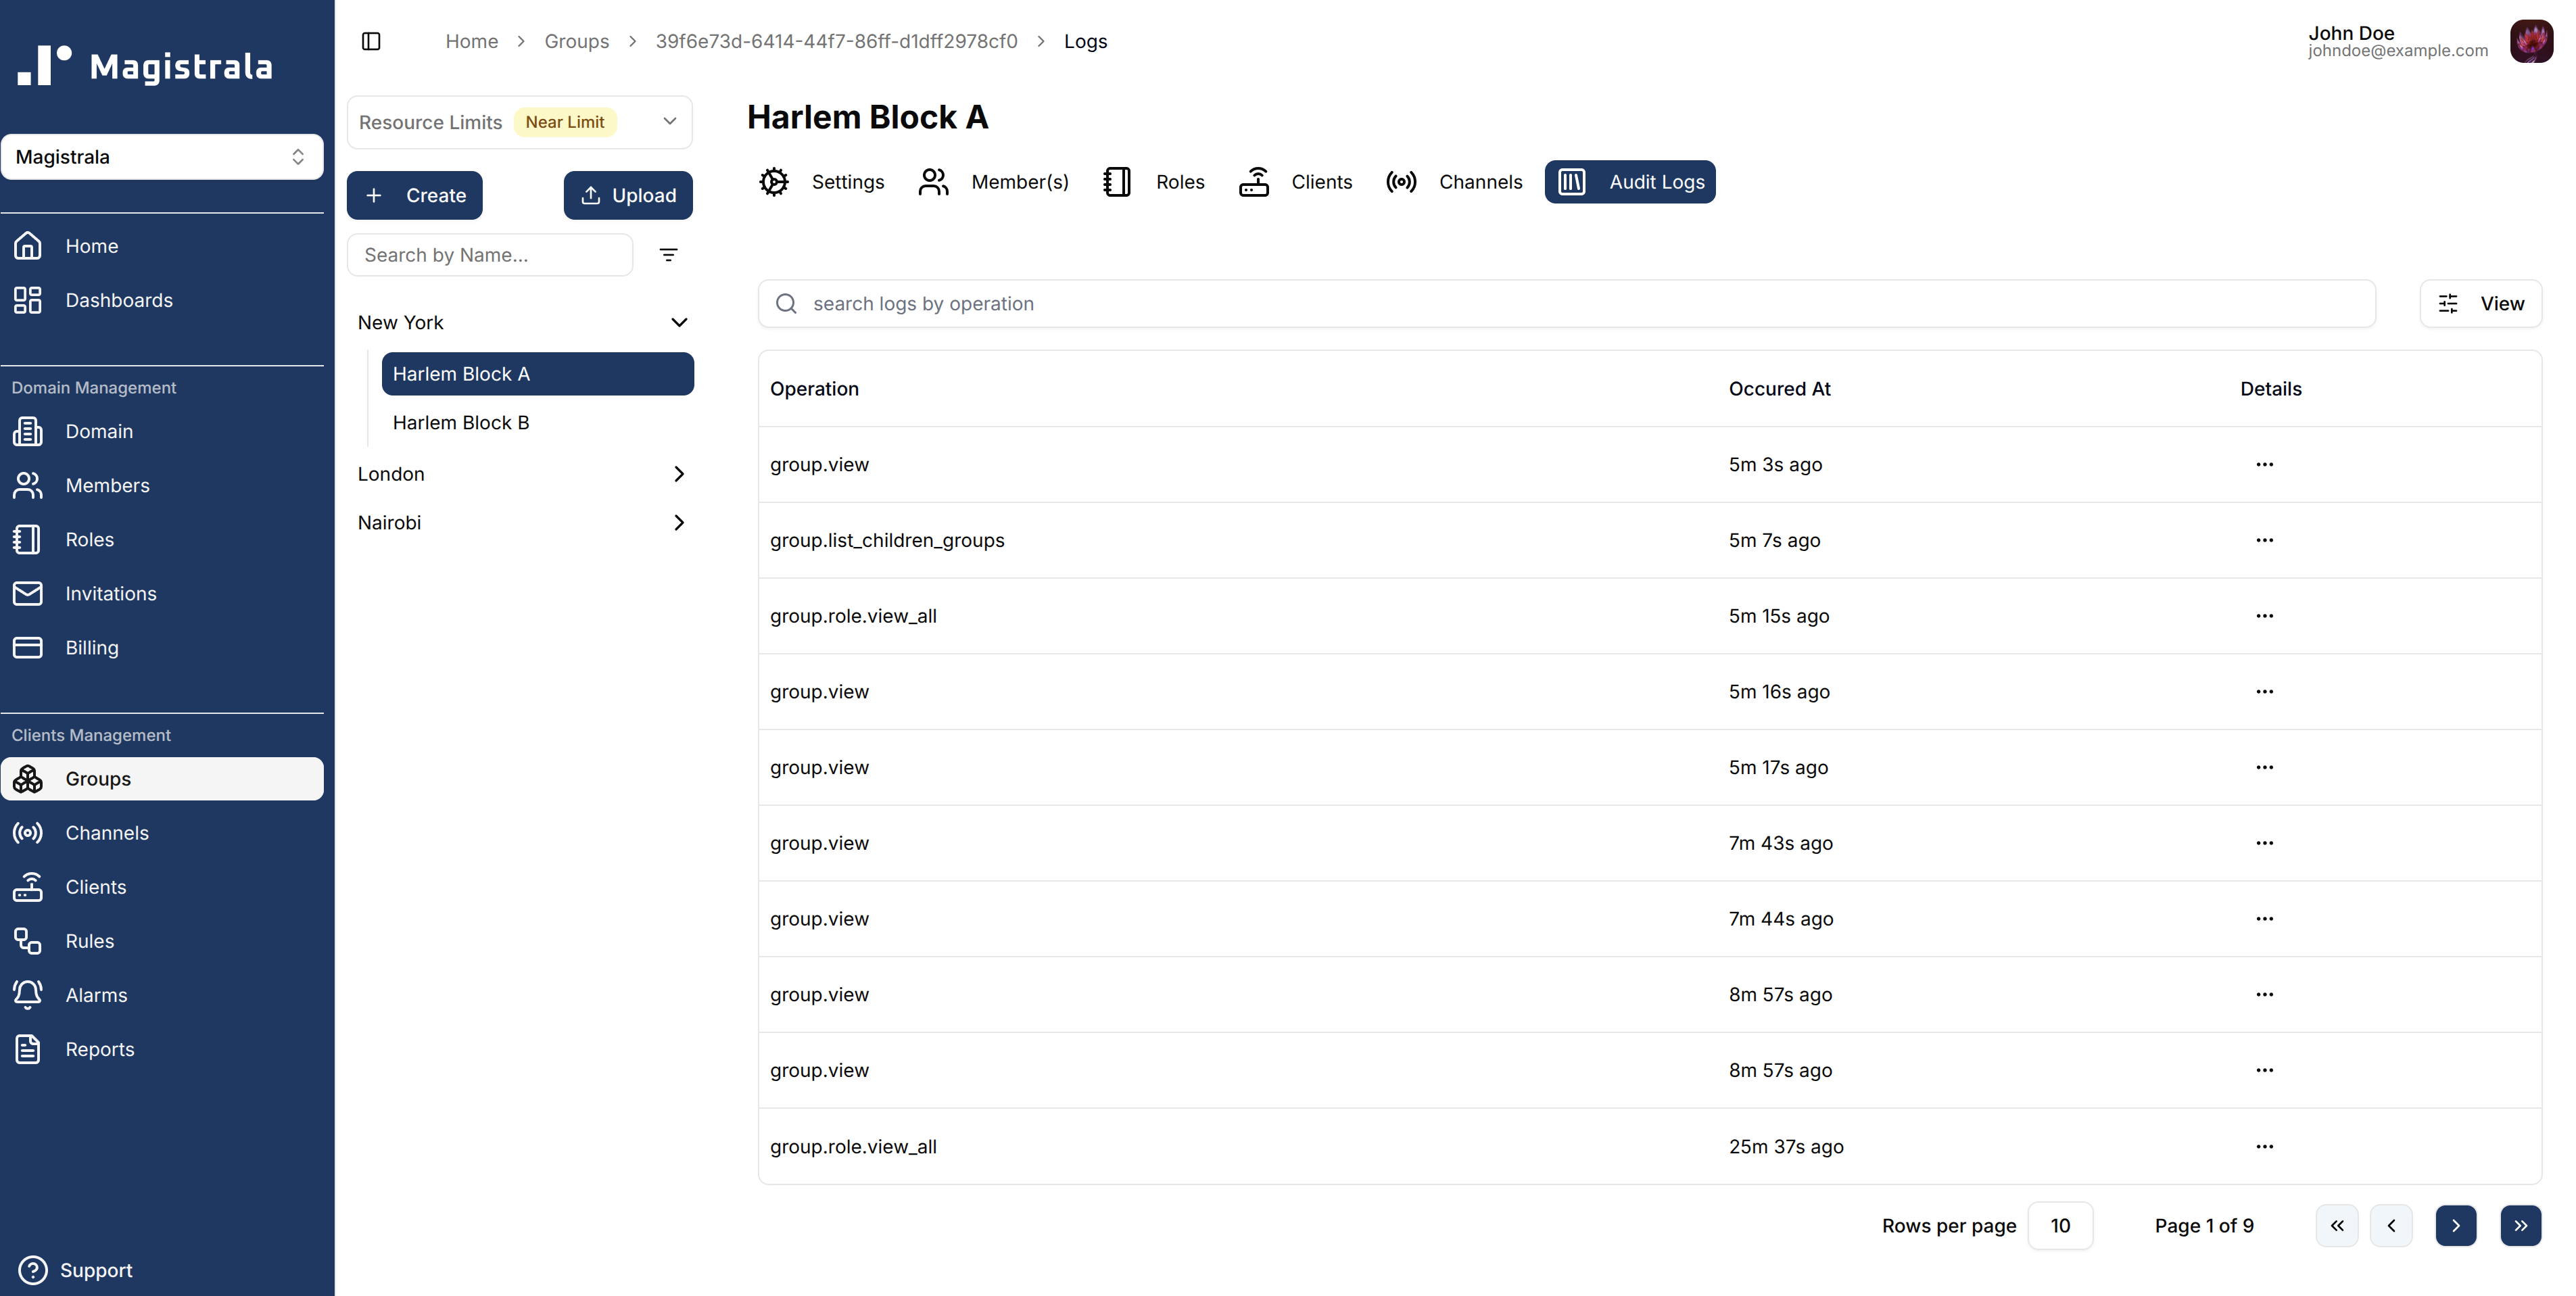Expand the Resource Limits dropdown
The image size is (2576, 1296).
tap(669, 122)
